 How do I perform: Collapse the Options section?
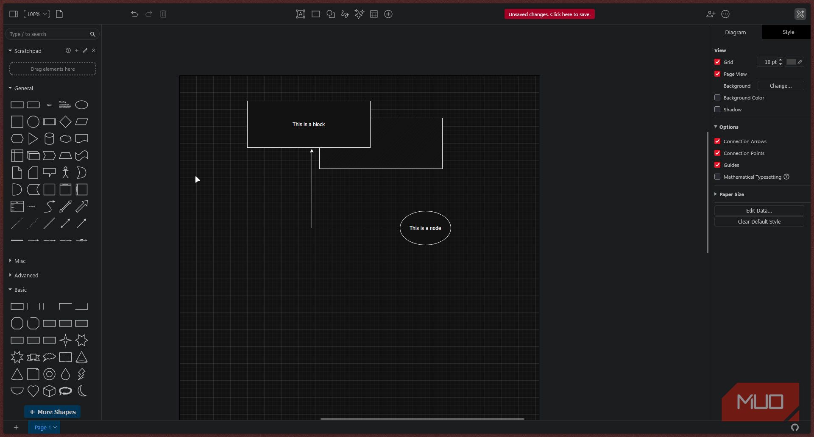pos(727,127)
